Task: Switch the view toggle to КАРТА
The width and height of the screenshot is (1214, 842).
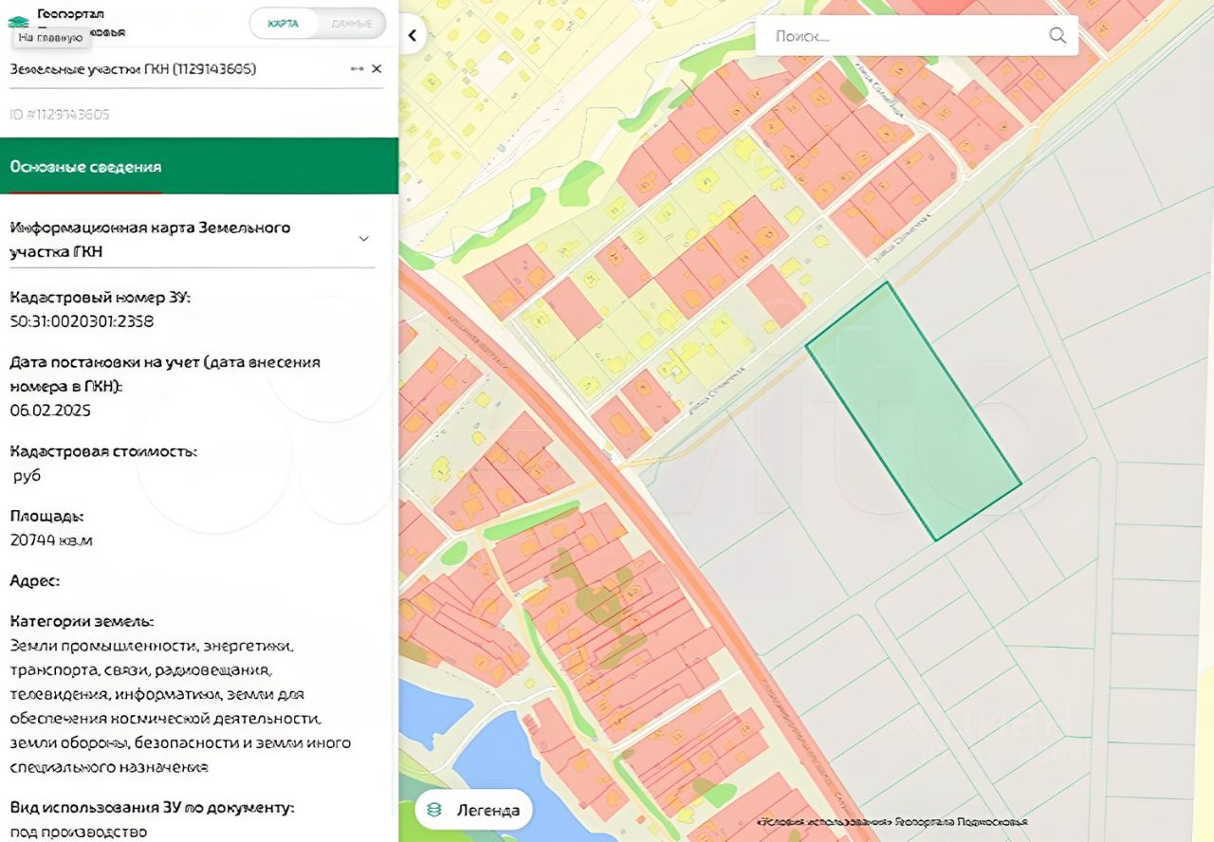Action: [284, 24]
